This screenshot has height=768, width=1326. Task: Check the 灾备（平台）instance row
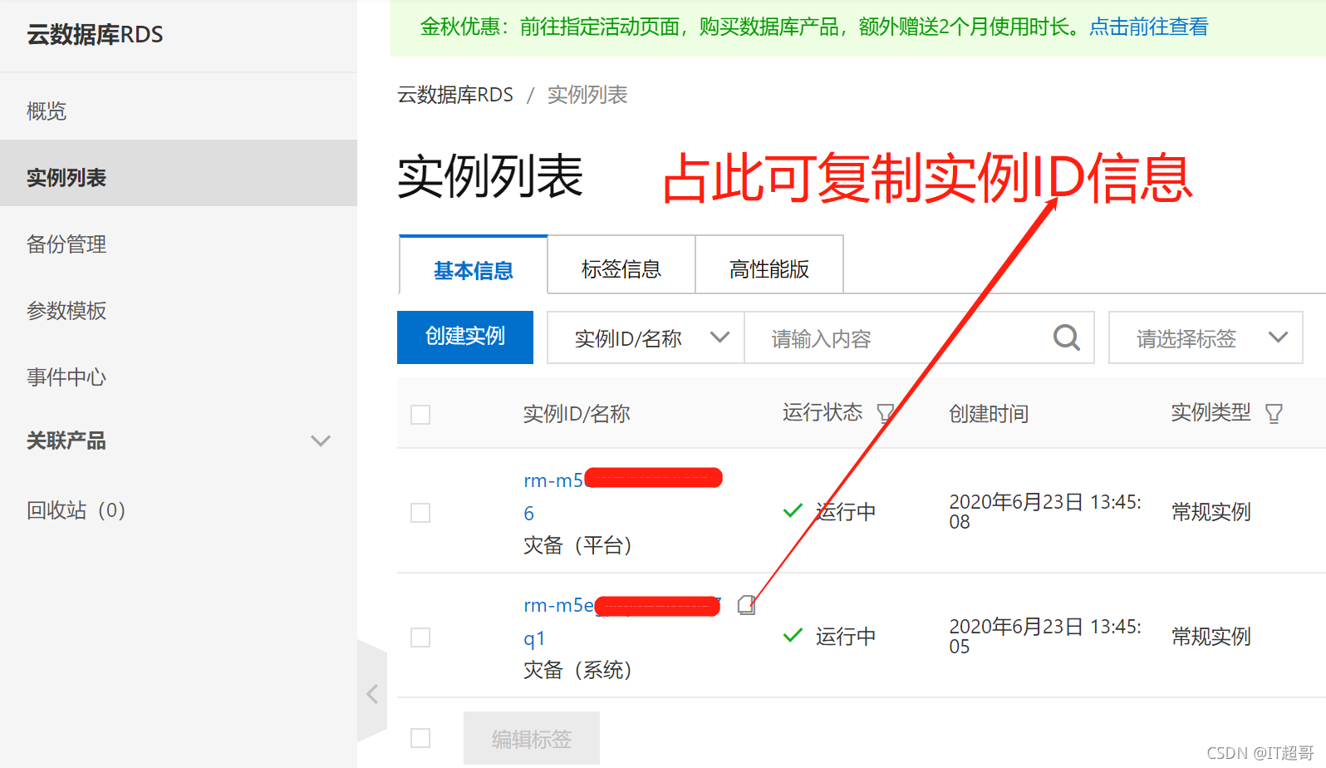point(420,513)
